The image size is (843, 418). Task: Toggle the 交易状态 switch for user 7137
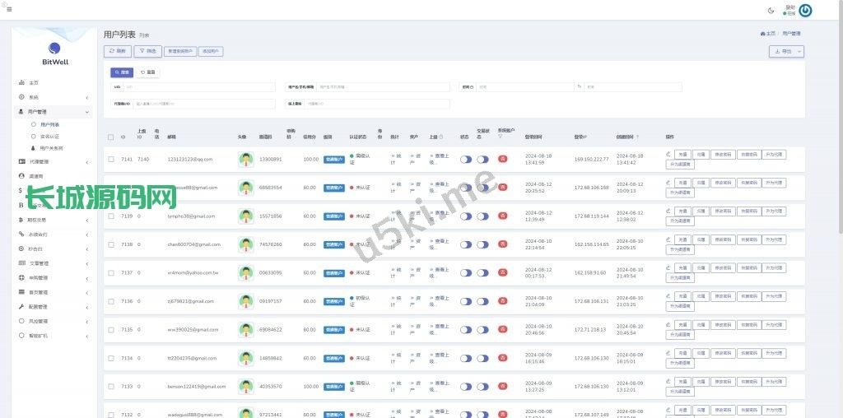point(482,273)
